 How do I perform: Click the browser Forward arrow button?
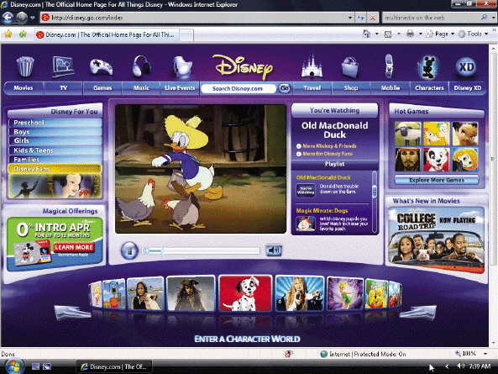coord(22,18)
